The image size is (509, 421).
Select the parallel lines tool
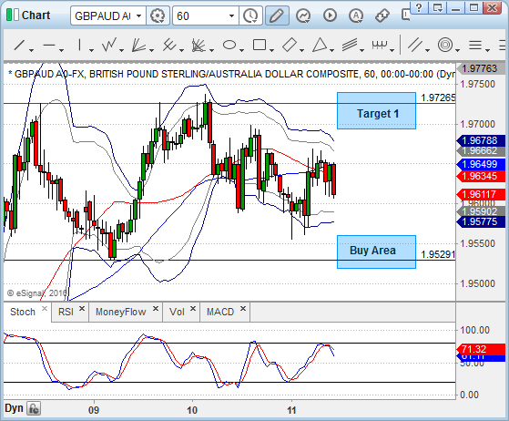coord(415,45)
